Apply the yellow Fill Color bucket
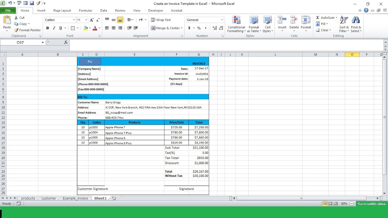Image resolution: width=388 pixels, height=218 pixels. click(x=85, y=28)
